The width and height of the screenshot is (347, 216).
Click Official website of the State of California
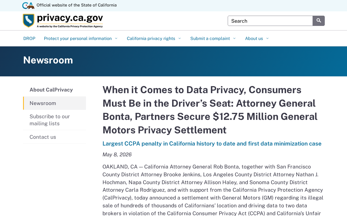coord(76,5)
